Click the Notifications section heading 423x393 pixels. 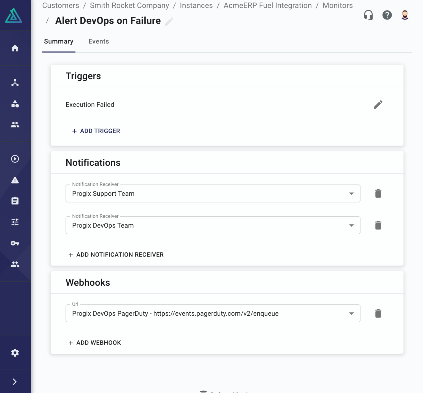93,163
